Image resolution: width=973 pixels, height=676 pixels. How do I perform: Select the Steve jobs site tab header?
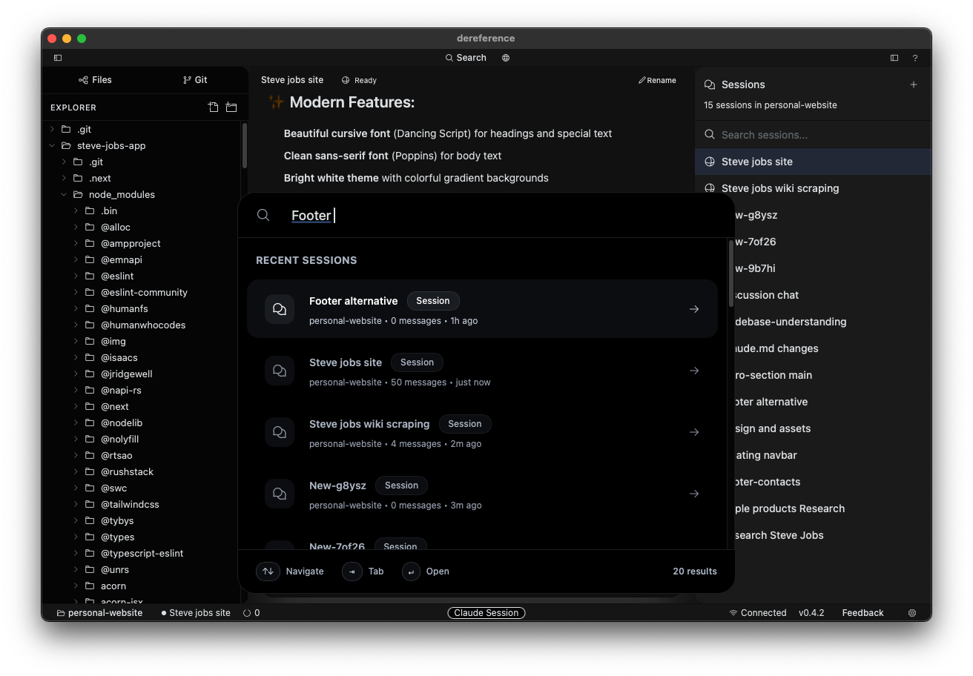[292, 80]
